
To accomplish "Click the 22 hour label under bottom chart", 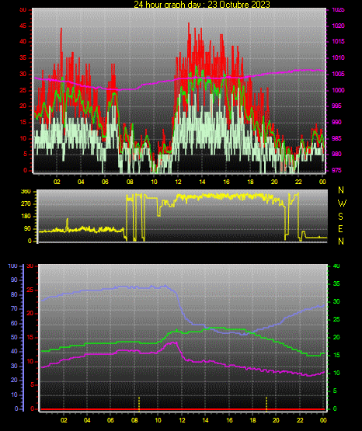I will (300, 420).
